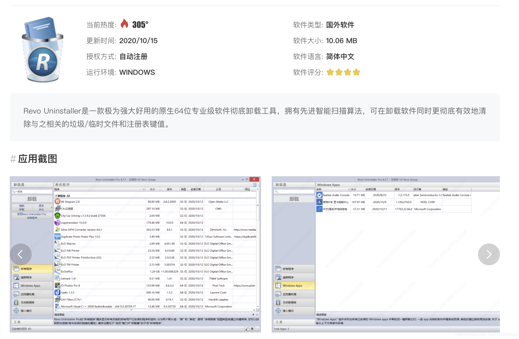Click the horizontal scrollbar under the program list
Screen dimensions: 519x339
pyautogui.click(x=155, y=310)
